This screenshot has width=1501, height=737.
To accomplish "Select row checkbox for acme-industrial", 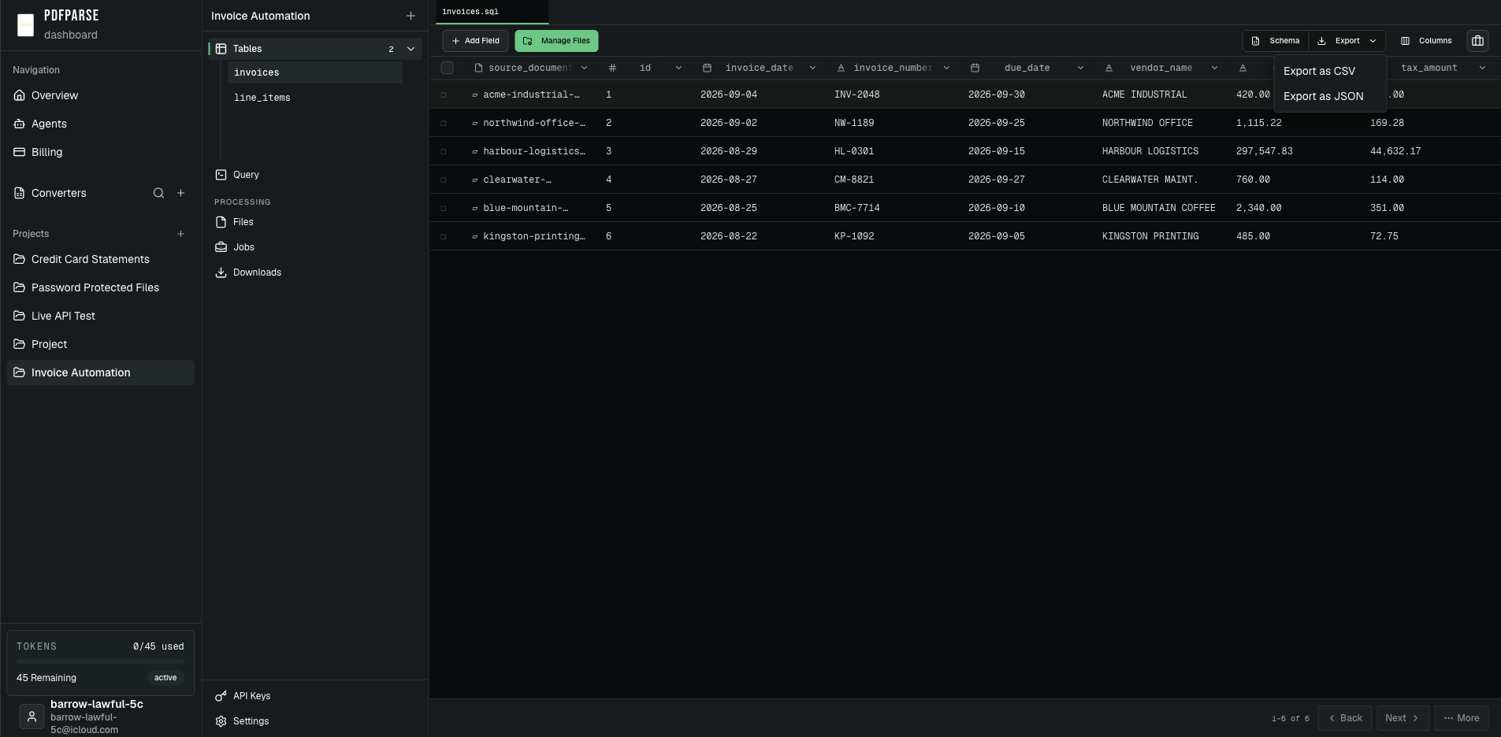I will click(444, 94).
